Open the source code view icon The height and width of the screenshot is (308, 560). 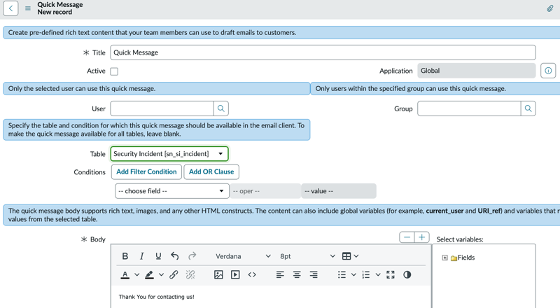point(252,275)
